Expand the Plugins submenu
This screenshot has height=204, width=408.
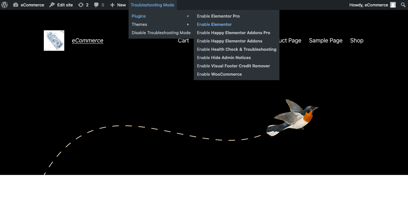[161, 16]
